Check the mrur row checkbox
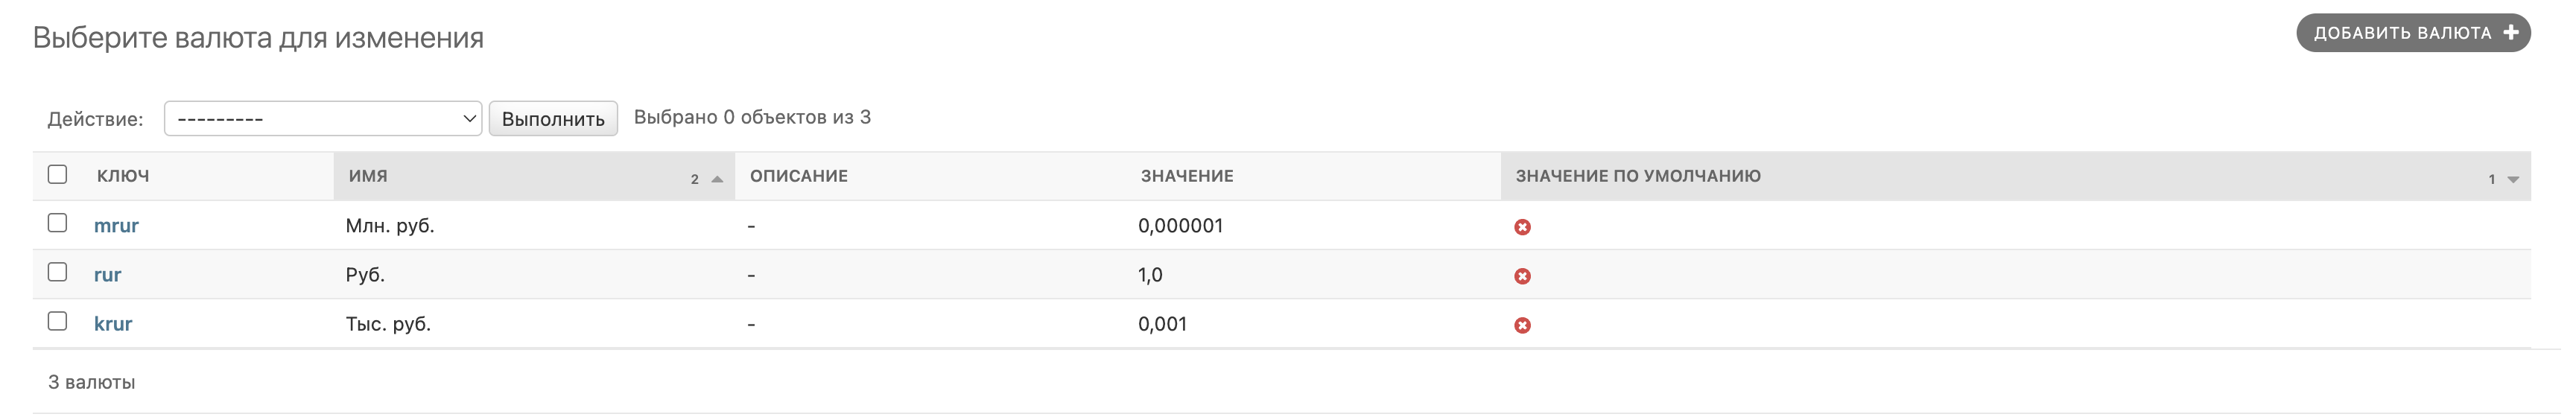Viewport: 2576px width, 420px height. (x=58, y=223)
